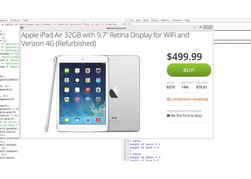Click the Limited time remaining! text

point(190,99)
